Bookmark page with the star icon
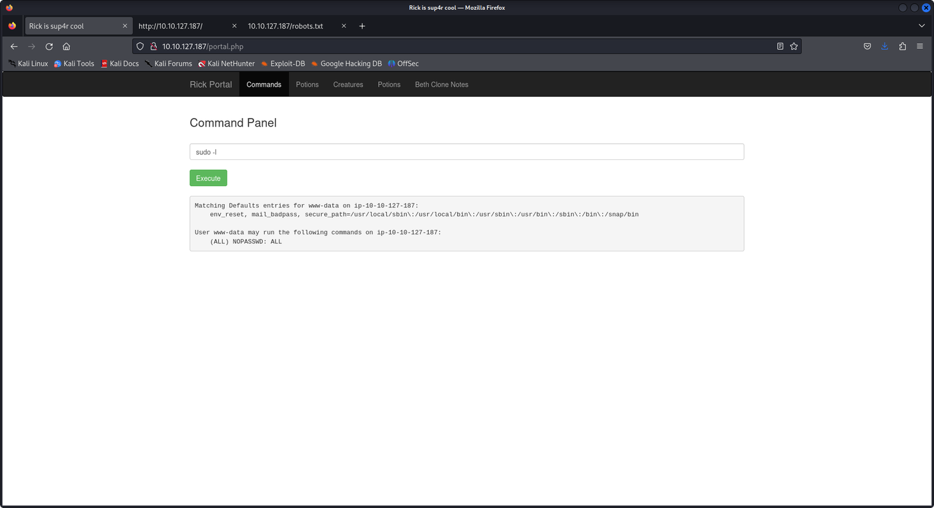This screenshot has width=934, height=508. coord(794,47)
